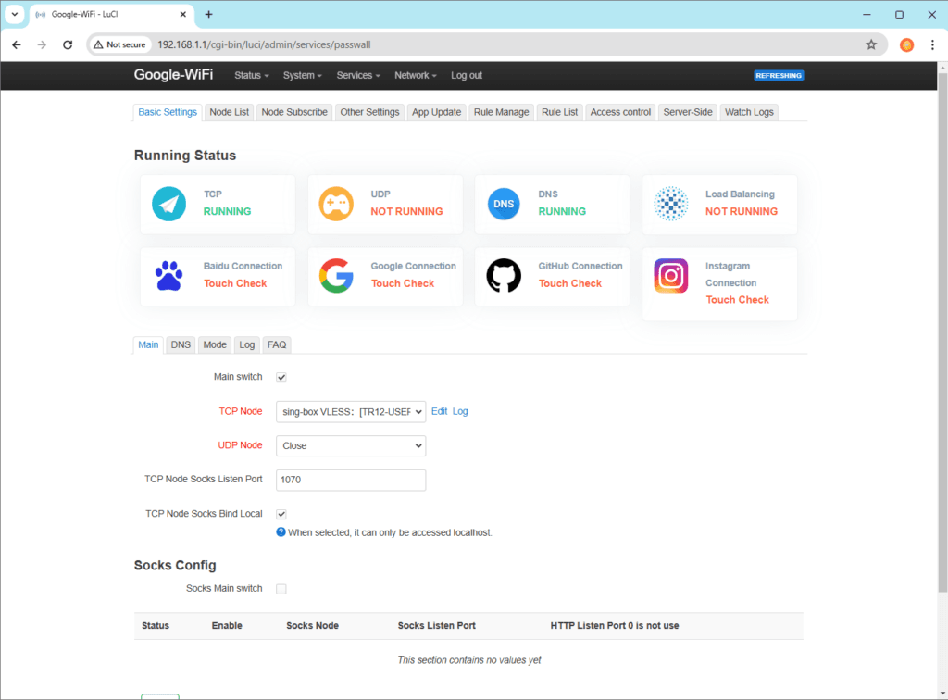Screen dimensions: 948x700
Task: Switch to the Mode sub-tab
Action: tap(215, 344)
